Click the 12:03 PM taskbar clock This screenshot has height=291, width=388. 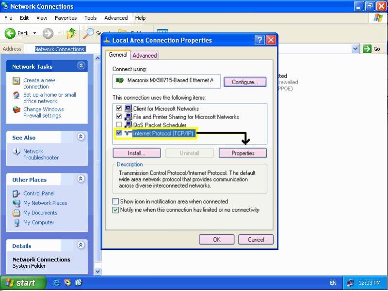click(x=370, y=283)
